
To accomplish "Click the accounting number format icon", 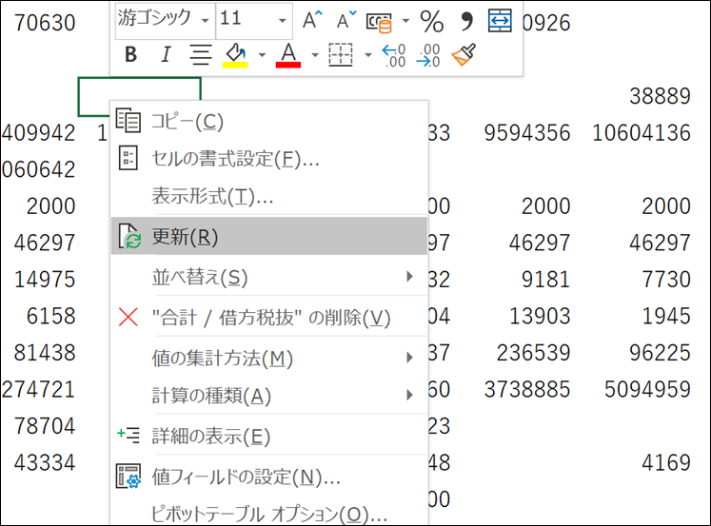I will point(379,22).
